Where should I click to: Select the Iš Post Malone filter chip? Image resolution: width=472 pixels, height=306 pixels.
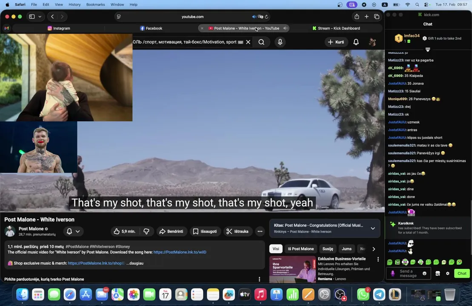301,249
